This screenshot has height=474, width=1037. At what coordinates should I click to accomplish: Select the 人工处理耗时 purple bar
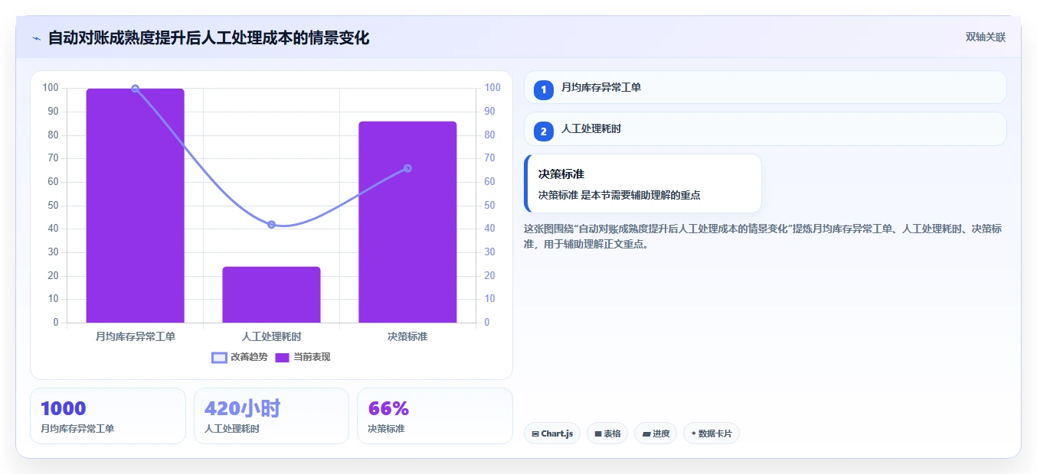271,294
